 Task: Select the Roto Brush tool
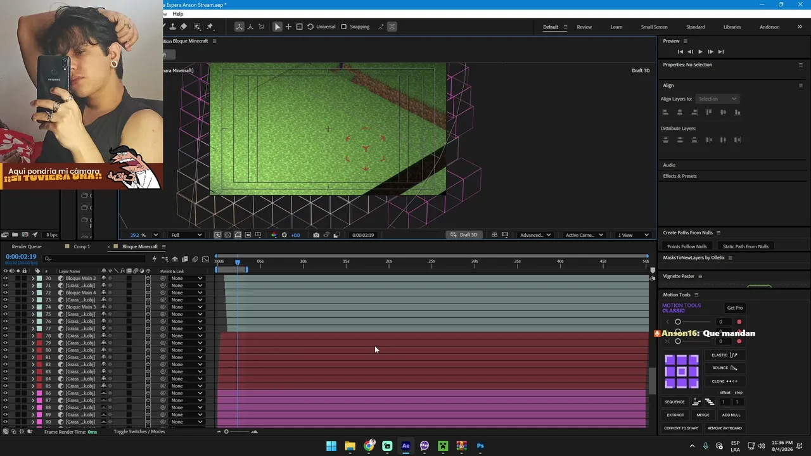[x=197, y=27]
